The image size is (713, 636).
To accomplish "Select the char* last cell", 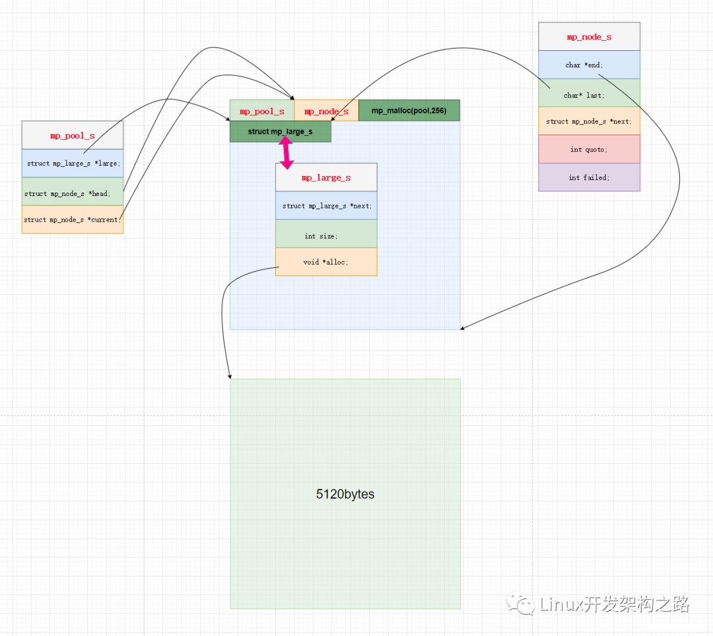I will (x=589, y=95).
